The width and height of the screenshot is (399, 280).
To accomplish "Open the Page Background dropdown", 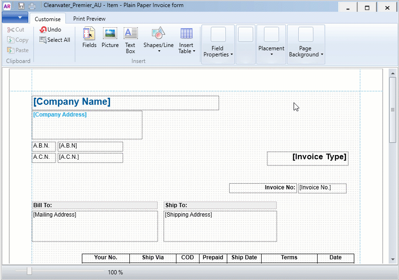I will (x=306, y=44).
